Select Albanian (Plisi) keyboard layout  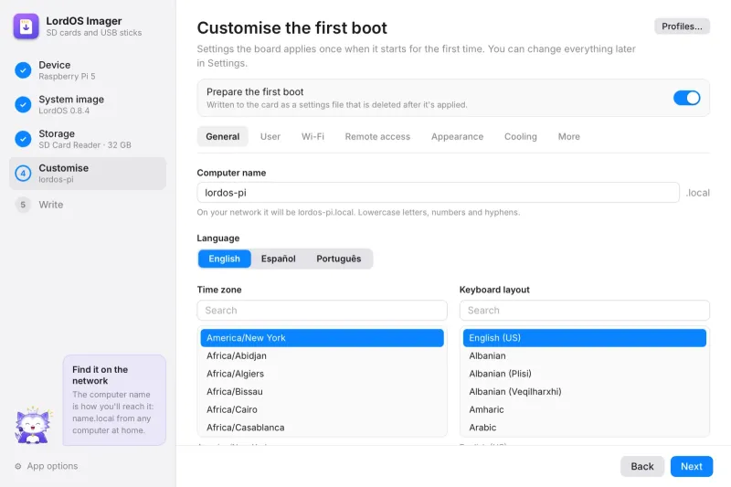(x=585, y=374)
